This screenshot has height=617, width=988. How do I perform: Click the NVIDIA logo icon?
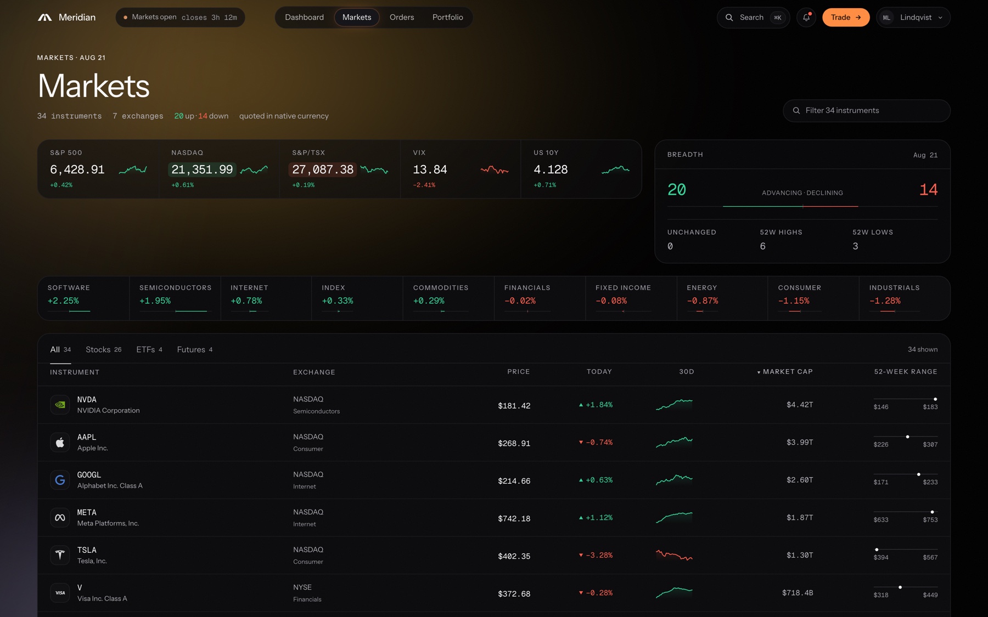click(60, 405)
